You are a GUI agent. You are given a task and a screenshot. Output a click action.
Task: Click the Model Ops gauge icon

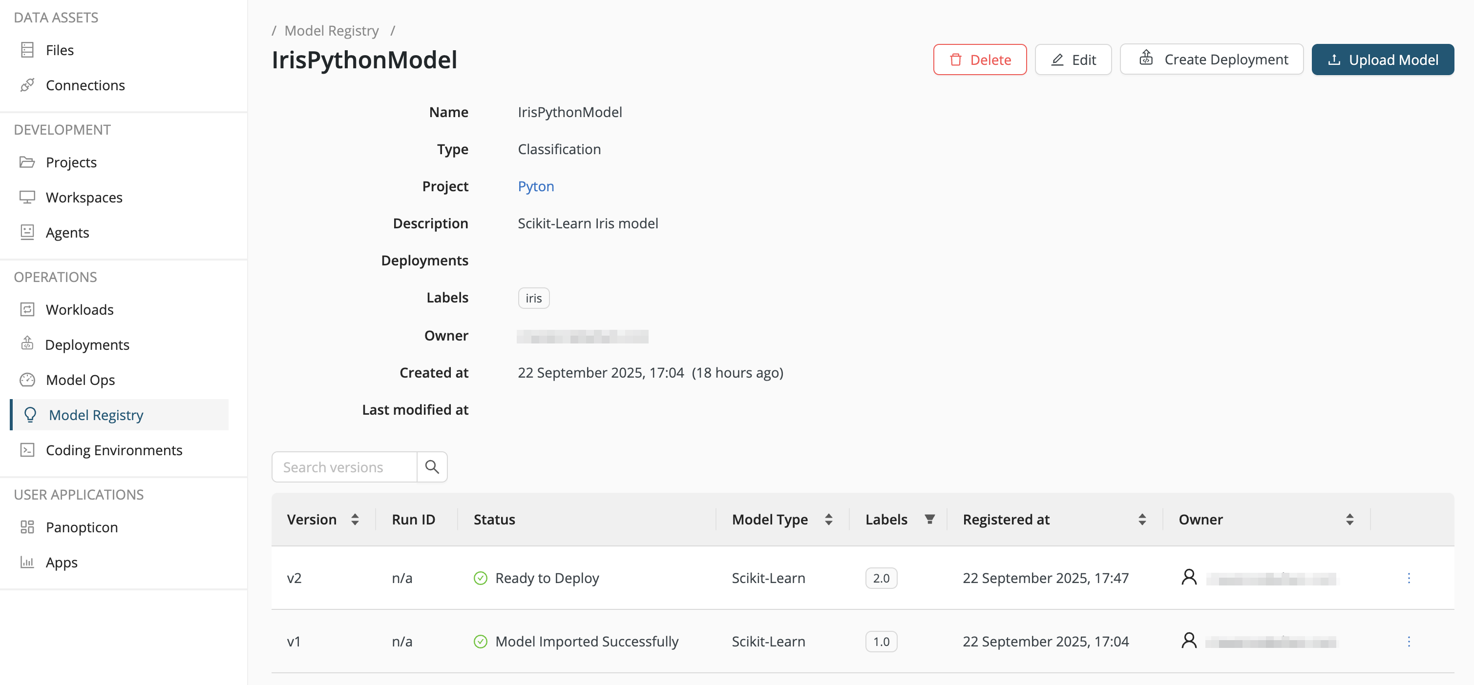(27, 380)
